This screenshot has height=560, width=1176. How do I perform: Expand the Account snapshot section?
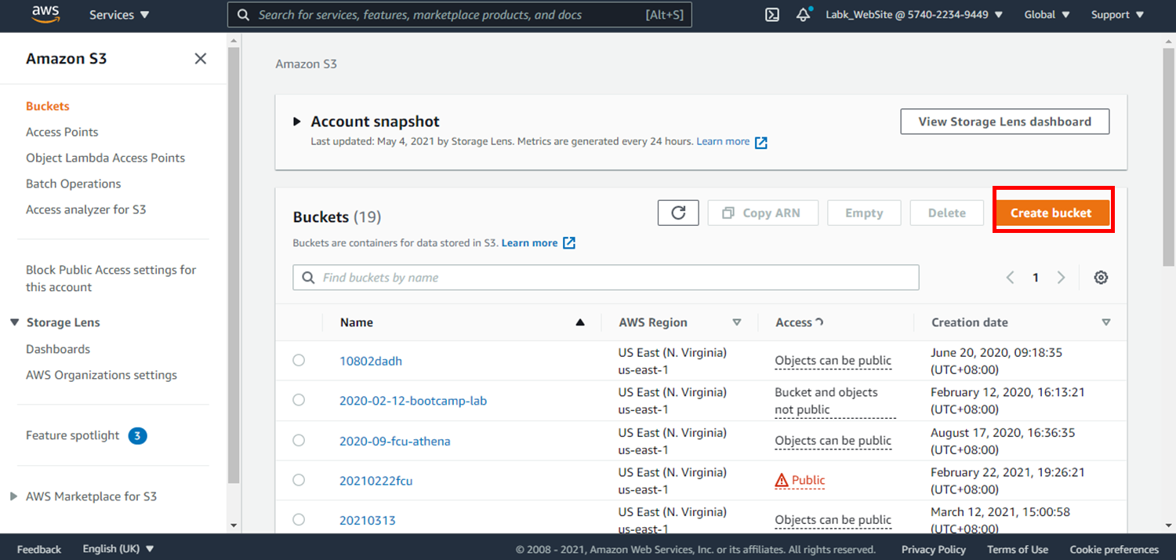click(x=297, y=122)
